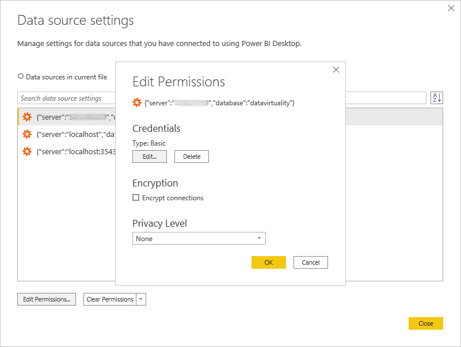
Task: Open the Privacy Level dropdown
Action: click(x=199, y=238)
